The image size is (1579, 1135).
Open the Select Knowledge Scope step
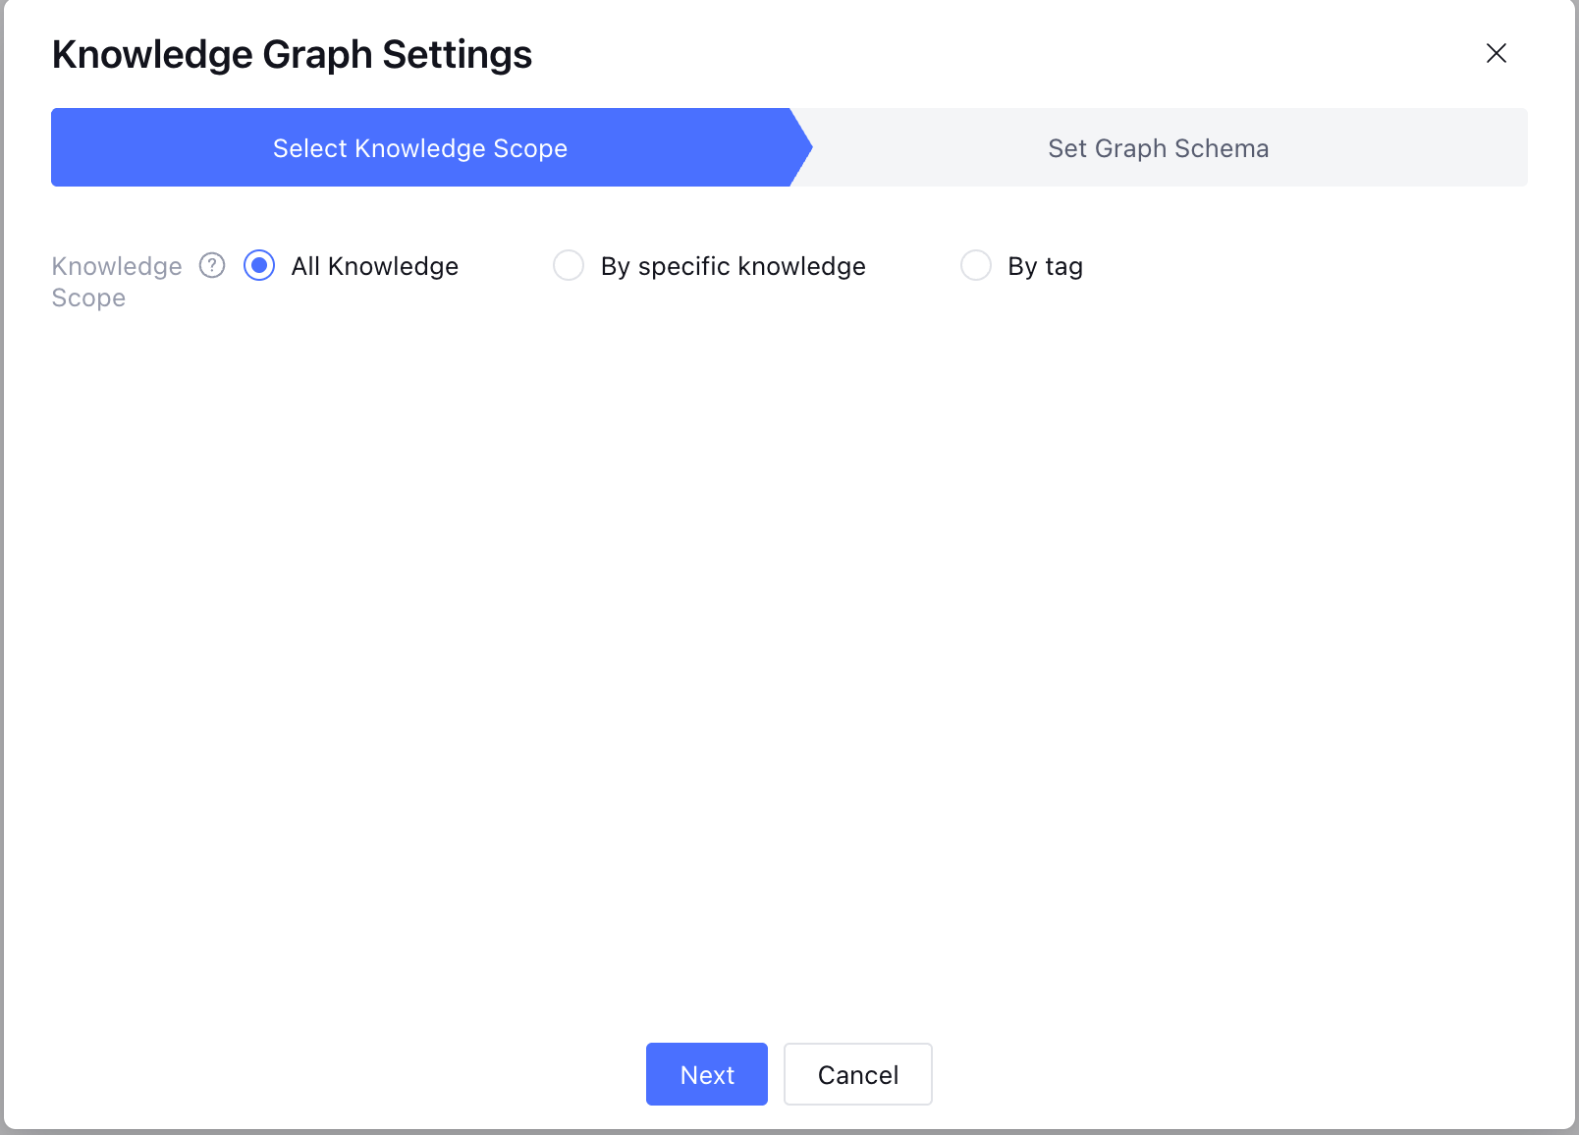click(x=420, y=148)
